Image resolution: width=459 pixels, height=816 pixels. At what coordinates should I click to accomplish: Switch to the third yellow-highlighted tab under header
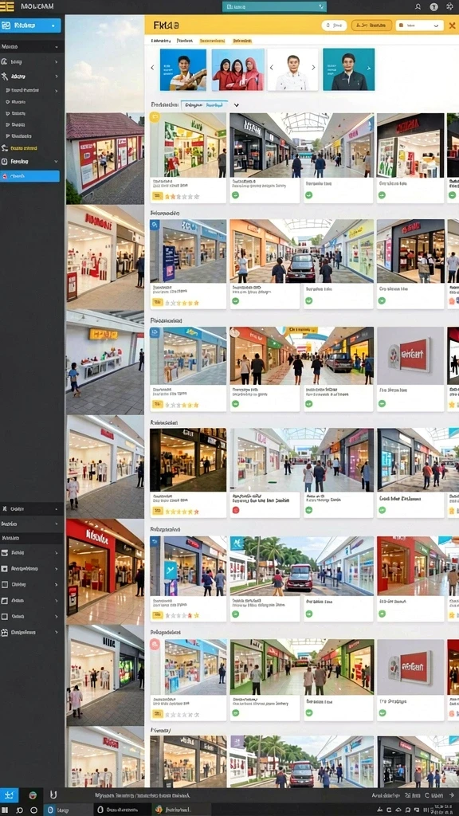coord(212,40)
